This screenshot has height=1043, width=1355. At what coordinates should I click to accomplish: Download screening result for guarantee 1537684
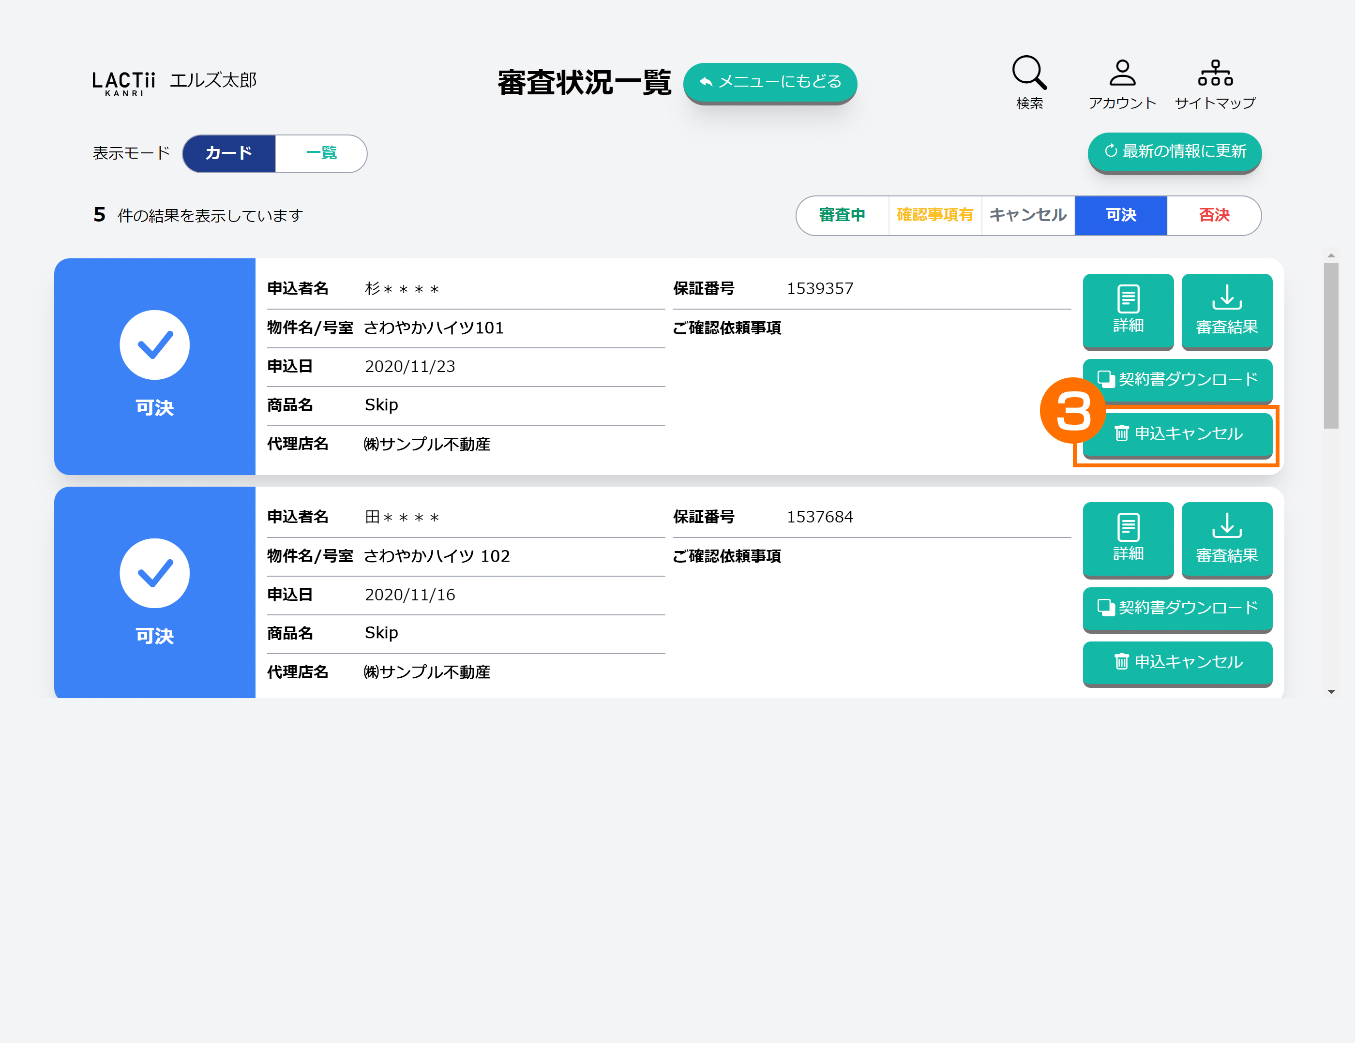[x=1226, y=538]
